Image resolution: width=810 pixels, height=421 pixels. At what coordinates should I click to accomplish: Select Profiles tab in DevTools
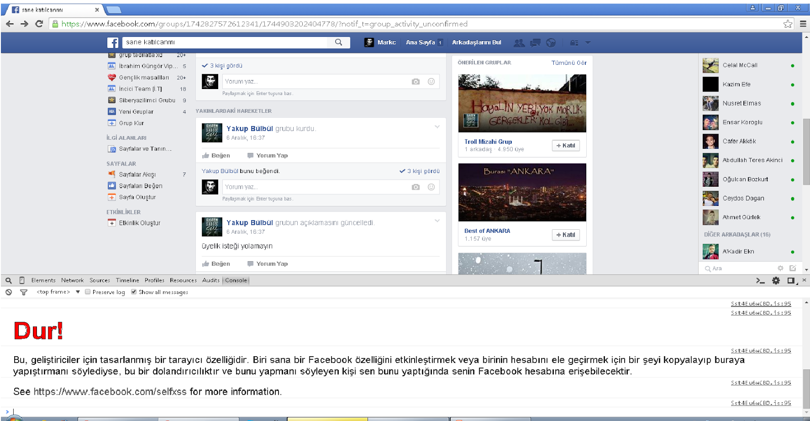coord(154,280)
